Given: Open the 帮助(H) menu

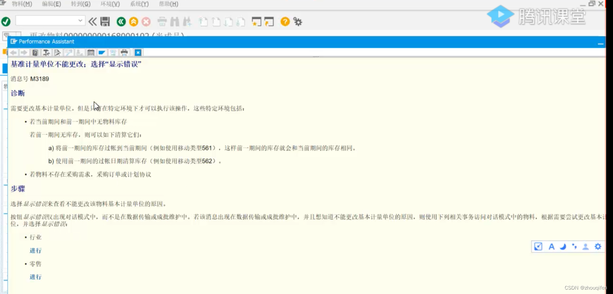Looking at the screenshot, I should (169, 4).
